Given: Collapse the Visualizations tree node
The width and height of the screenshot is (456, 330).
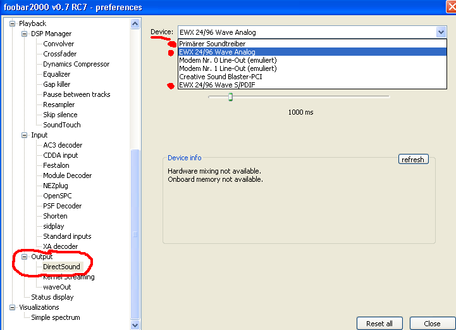Looking at the screenshot, I should (12, 307).
